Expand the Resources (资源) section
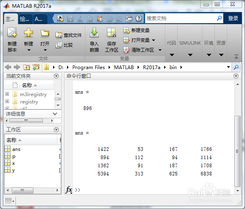Screen dimensions: 245x209 click(221, 55)
